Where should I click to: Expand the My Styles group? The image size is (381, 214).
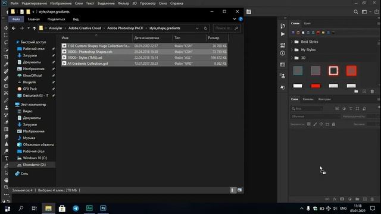point(292,50)
